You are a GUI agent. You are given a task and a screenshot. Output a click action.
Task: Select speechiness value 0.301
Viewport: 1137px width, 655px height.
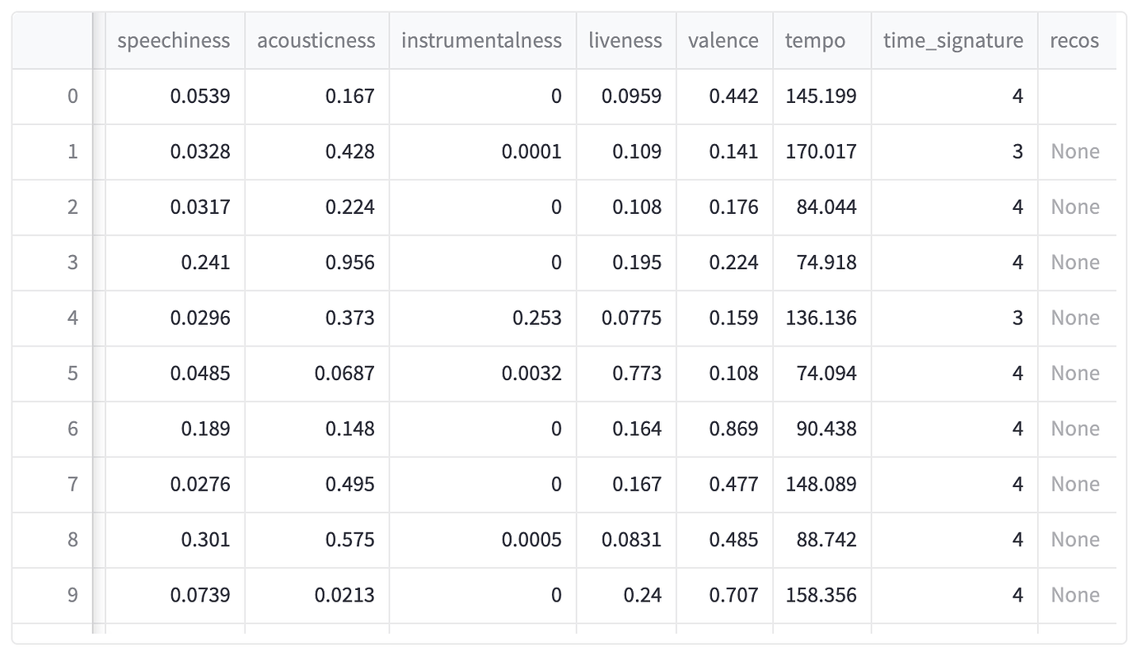(x=206, y=540)
